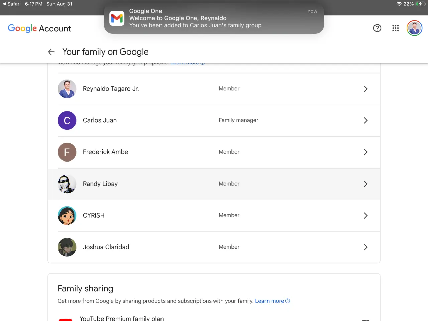The image size is (428, 321).
Task: Expand Carlos Juan row chevron
Action: pyautogui.click(x=366, y=120)
